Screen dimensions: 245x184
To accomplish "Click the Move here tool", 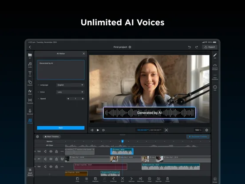I will (140, 179).
